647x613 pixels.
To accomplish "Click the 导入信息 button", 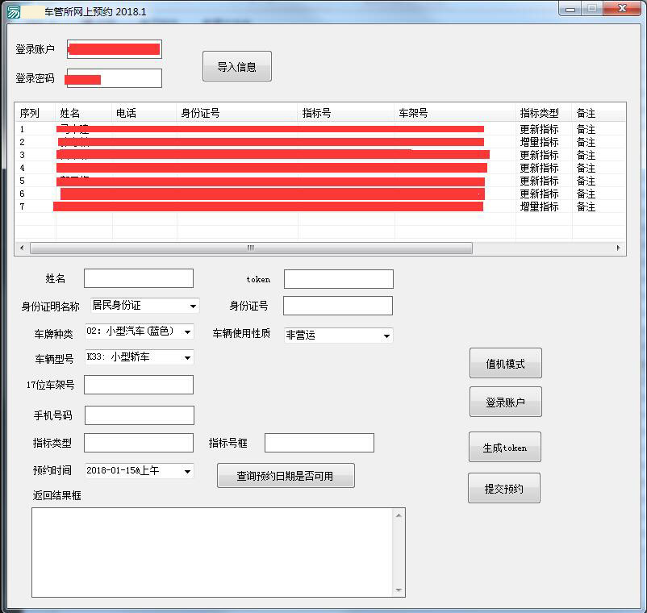I will [x=236, y=67].
